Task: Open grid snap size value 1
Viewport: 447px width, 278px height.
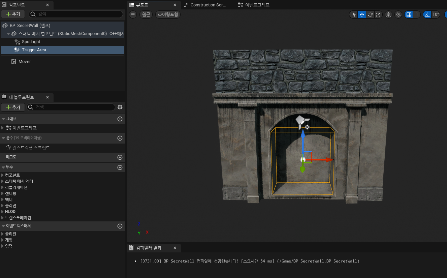Action: 417,14
